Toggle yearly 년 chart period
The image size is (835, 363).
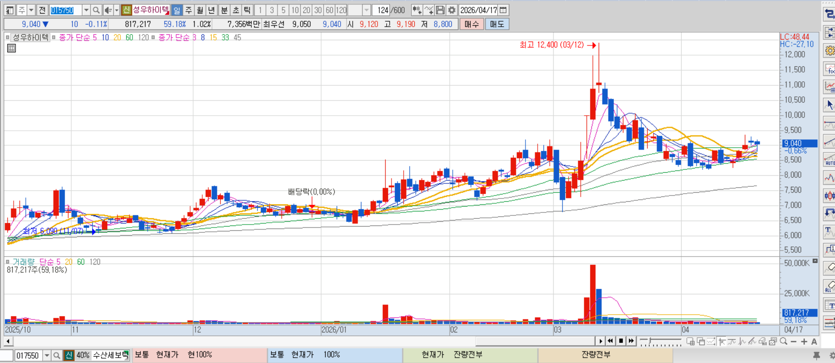click(x=212, y=10)
